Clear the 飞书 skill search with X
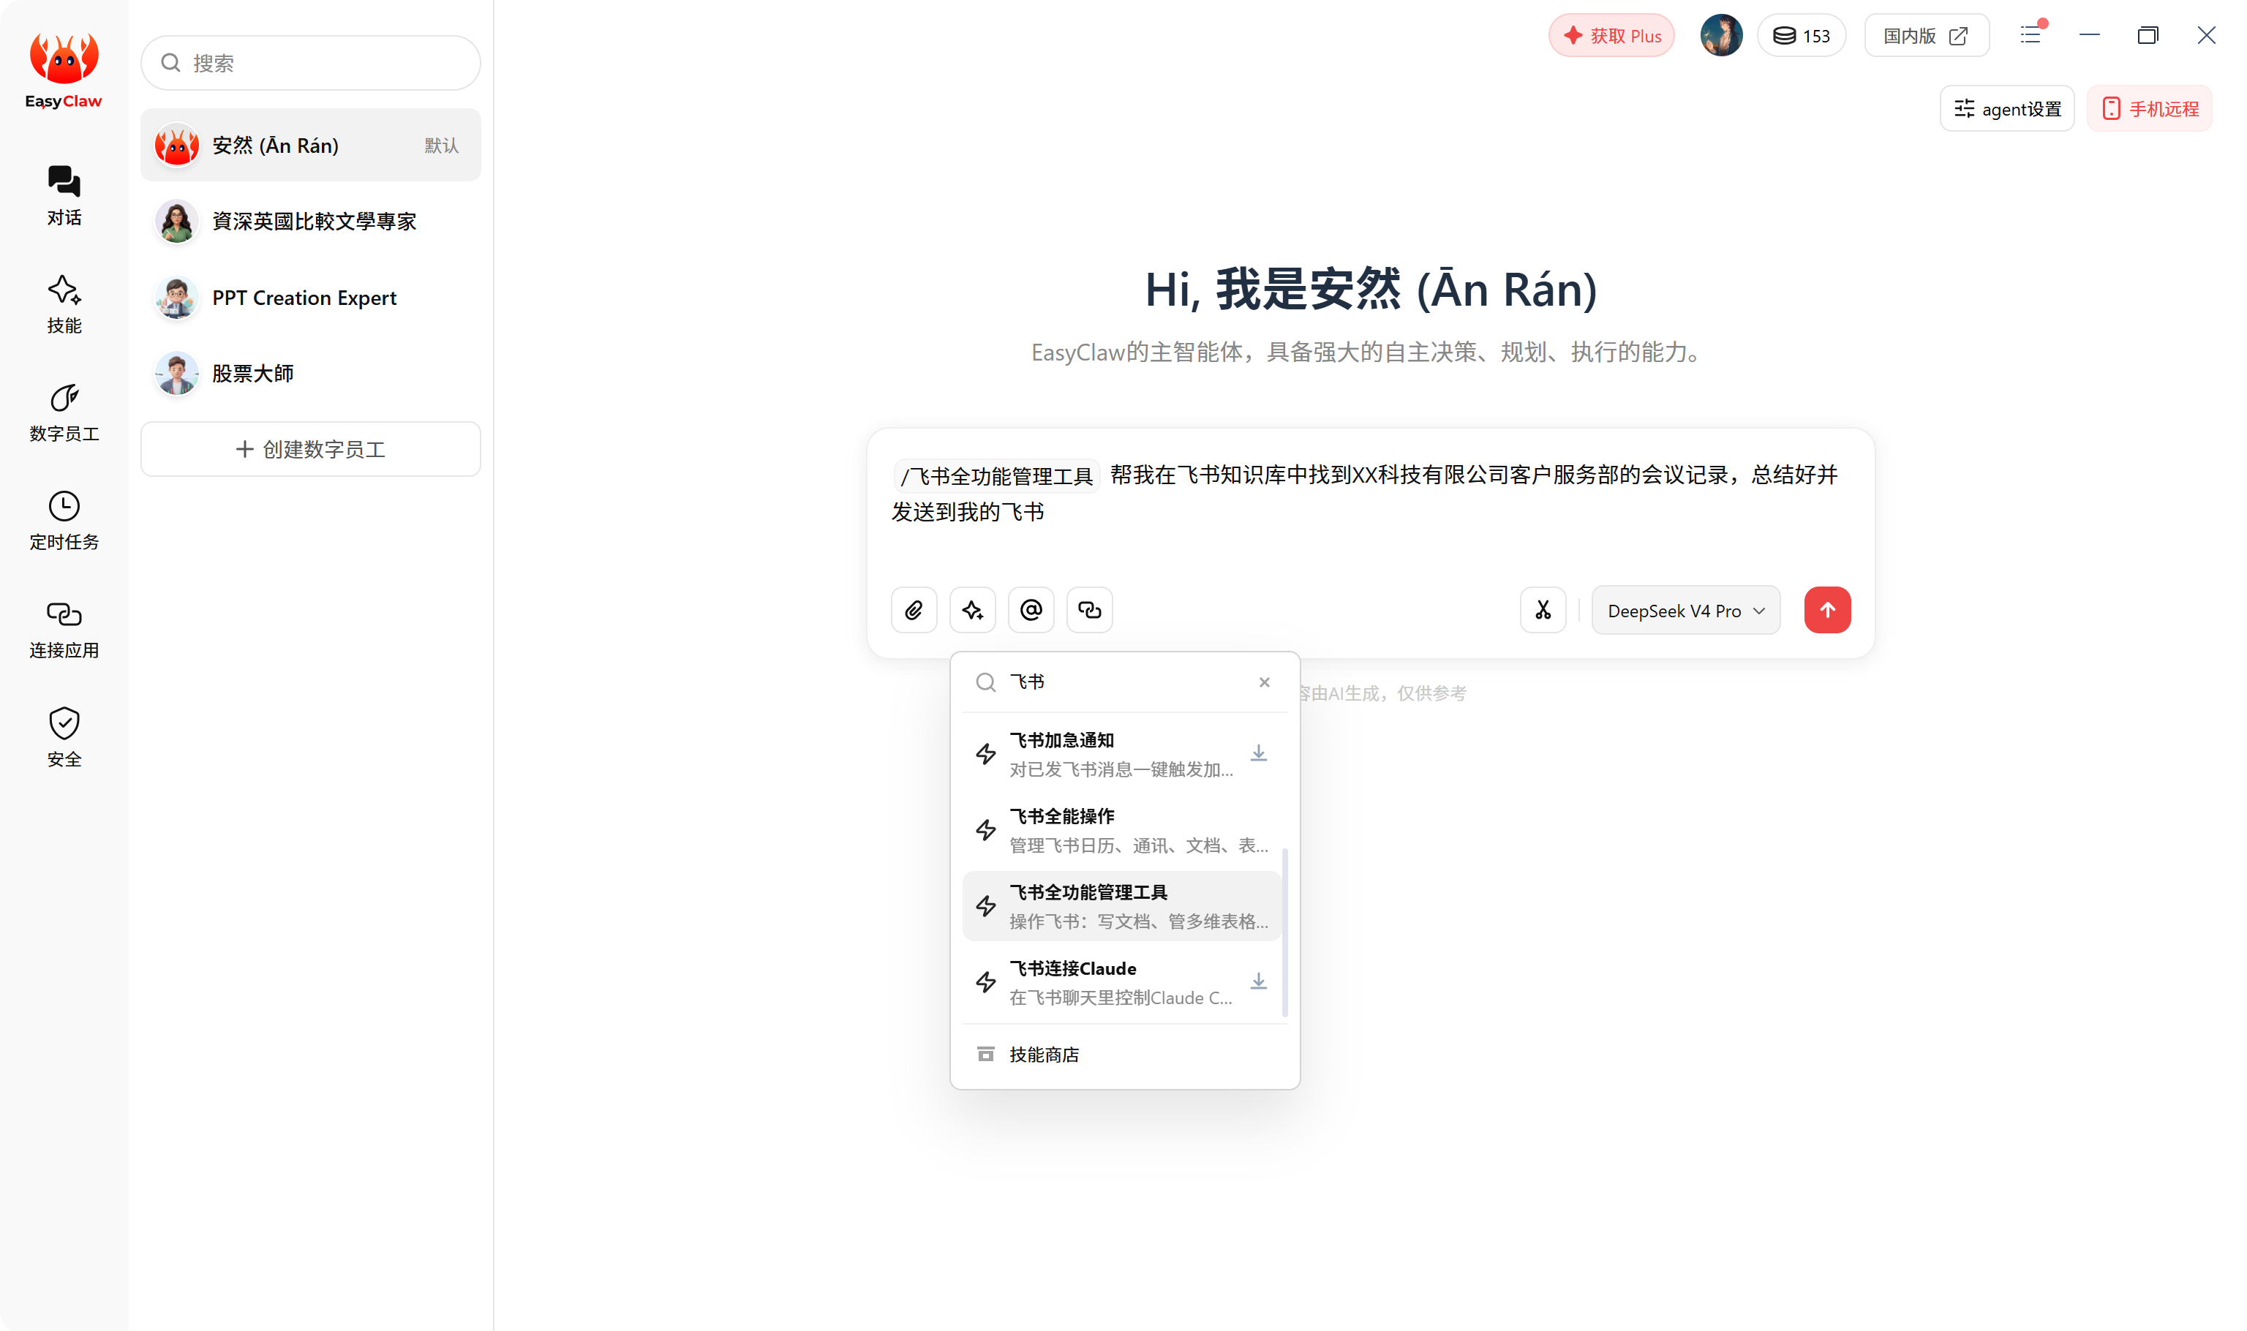2247x1331 pixels. pyautogui.click(x=1264, y=682)
